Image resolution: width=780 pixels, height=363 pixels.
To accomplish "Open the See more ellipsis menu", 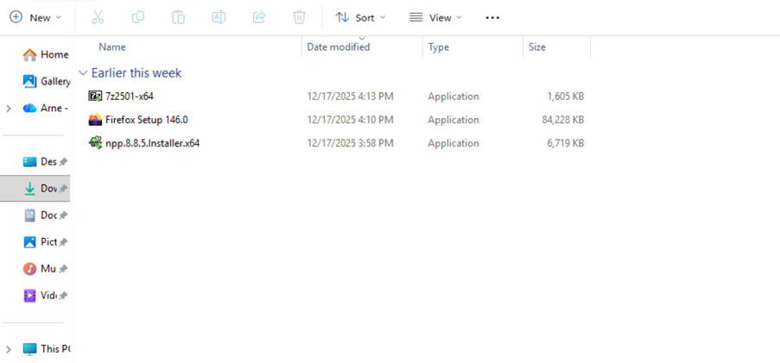I will click(x=492, y=17).
